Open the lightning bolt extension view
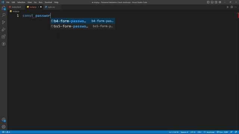Image resolution: width=239 pixels, height=134 pixels. point(3,44)
